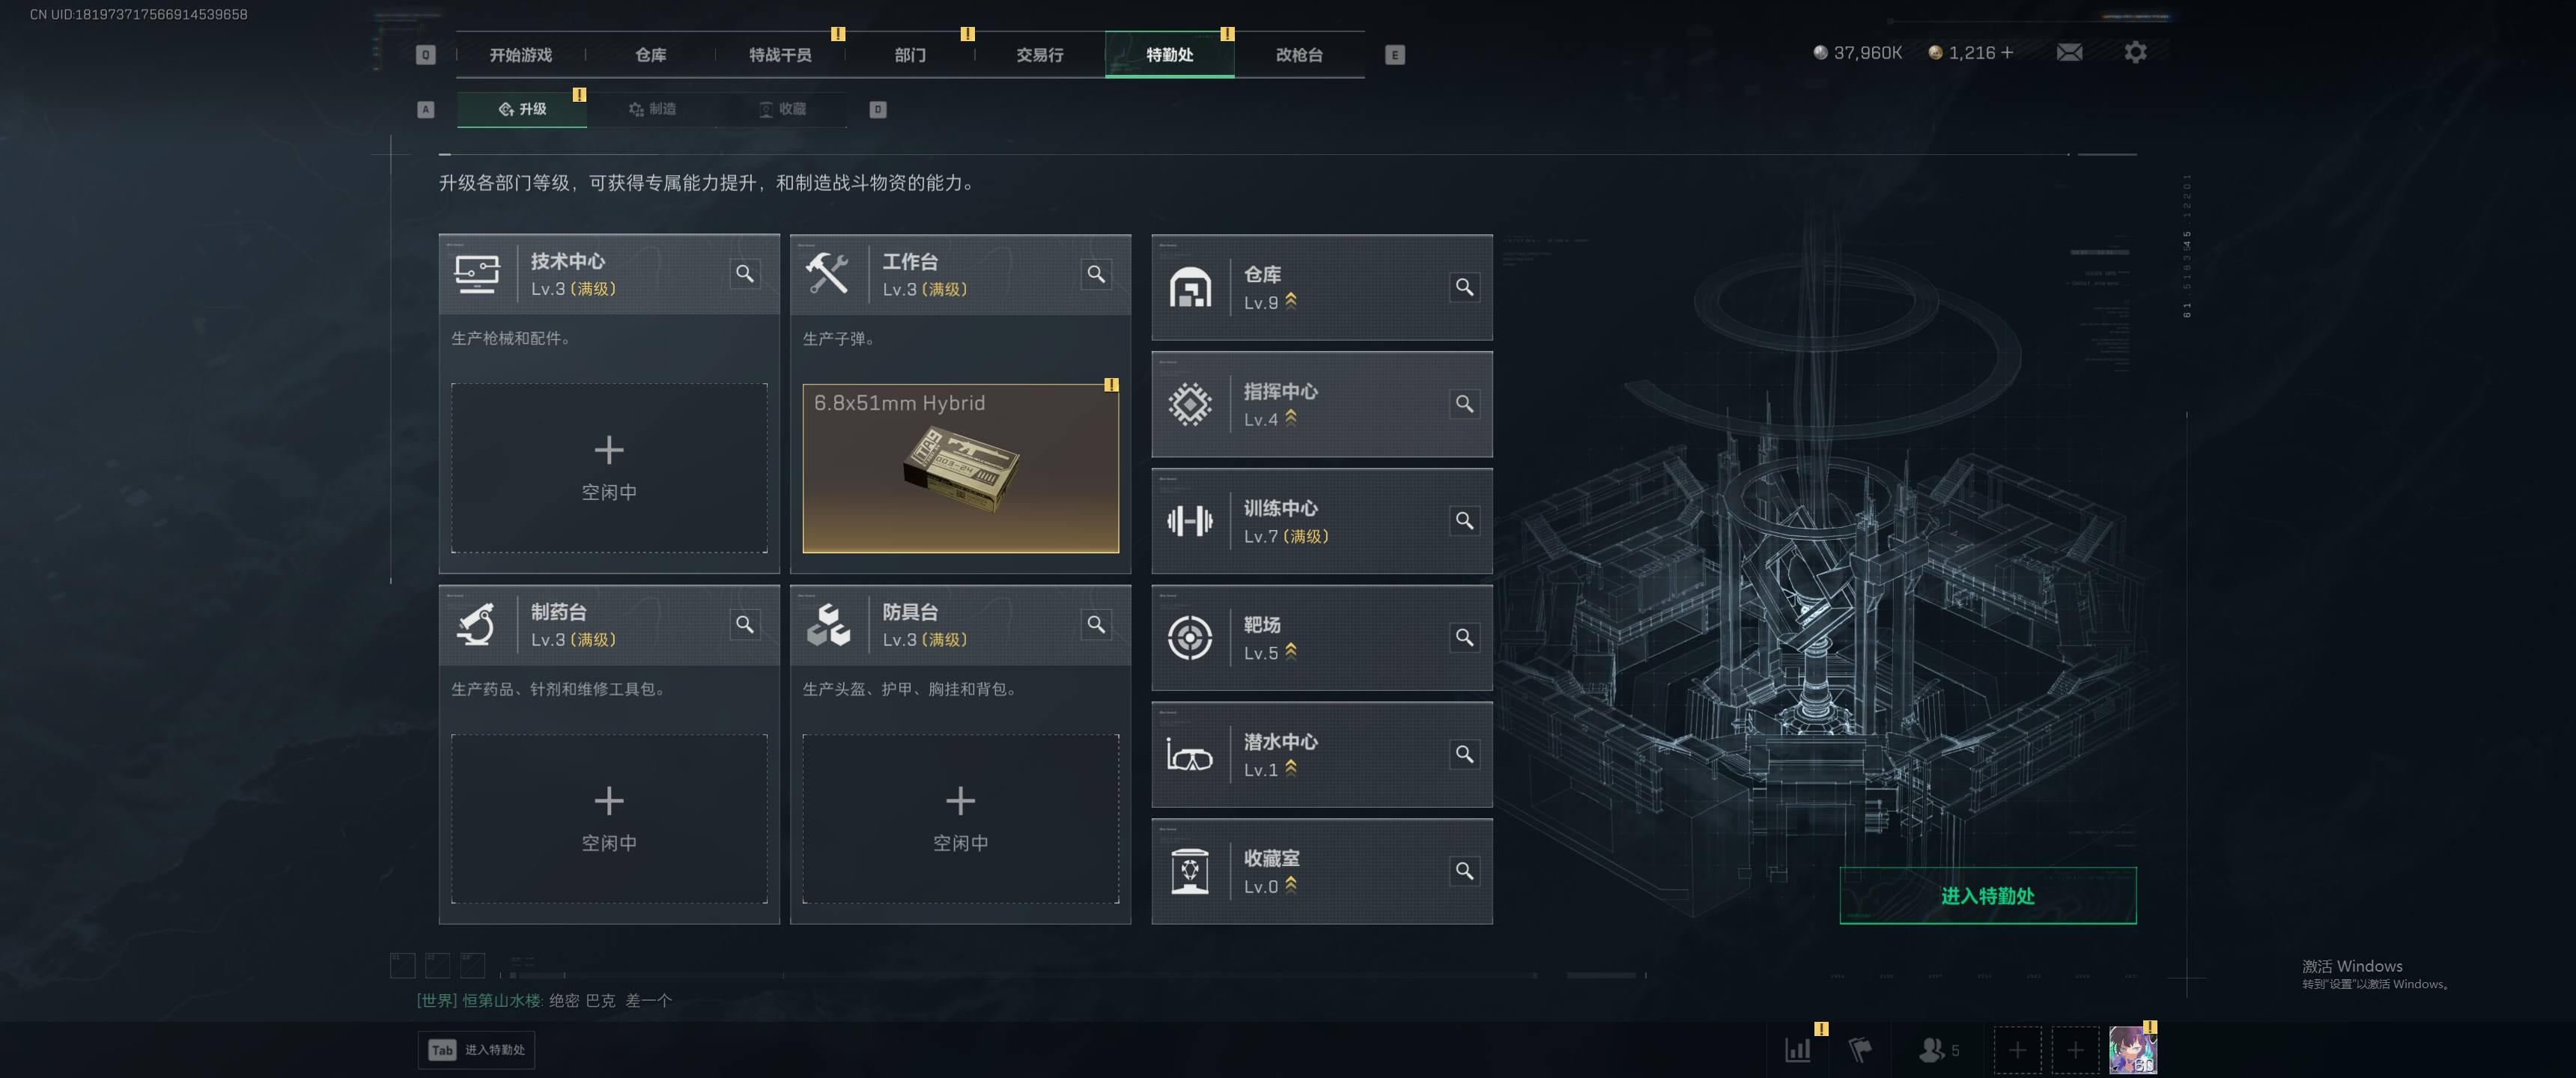2576x1078 pixels.
Task: Open the friends list icon
Action: tap(1939, 1050)
